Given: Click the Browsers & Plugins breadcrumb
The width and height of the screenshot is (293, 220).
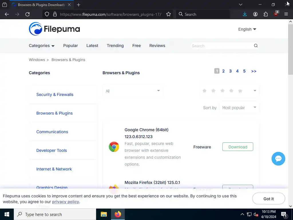Looking at the screenshot, I should tap(68, 60).
